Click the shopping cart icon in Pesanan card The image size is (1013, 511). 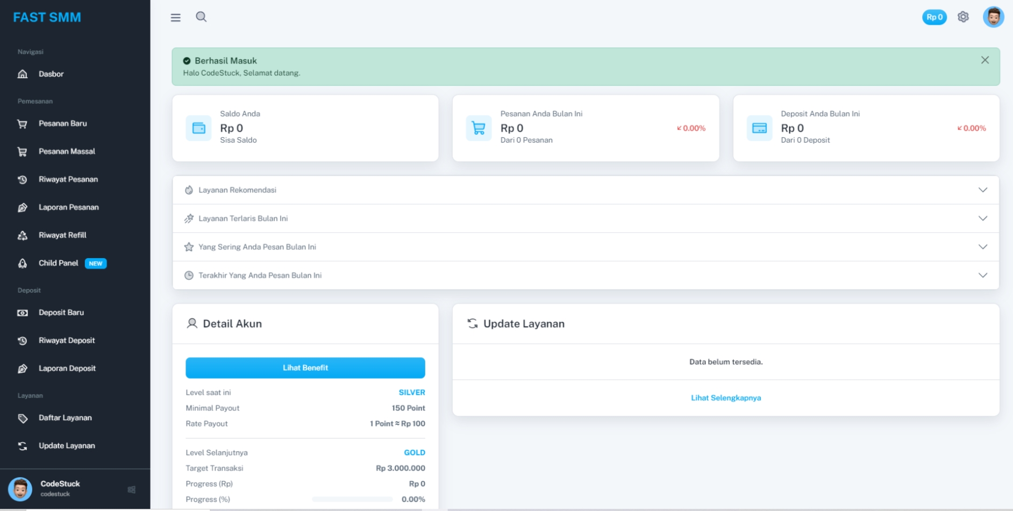(x=479, y=128)
